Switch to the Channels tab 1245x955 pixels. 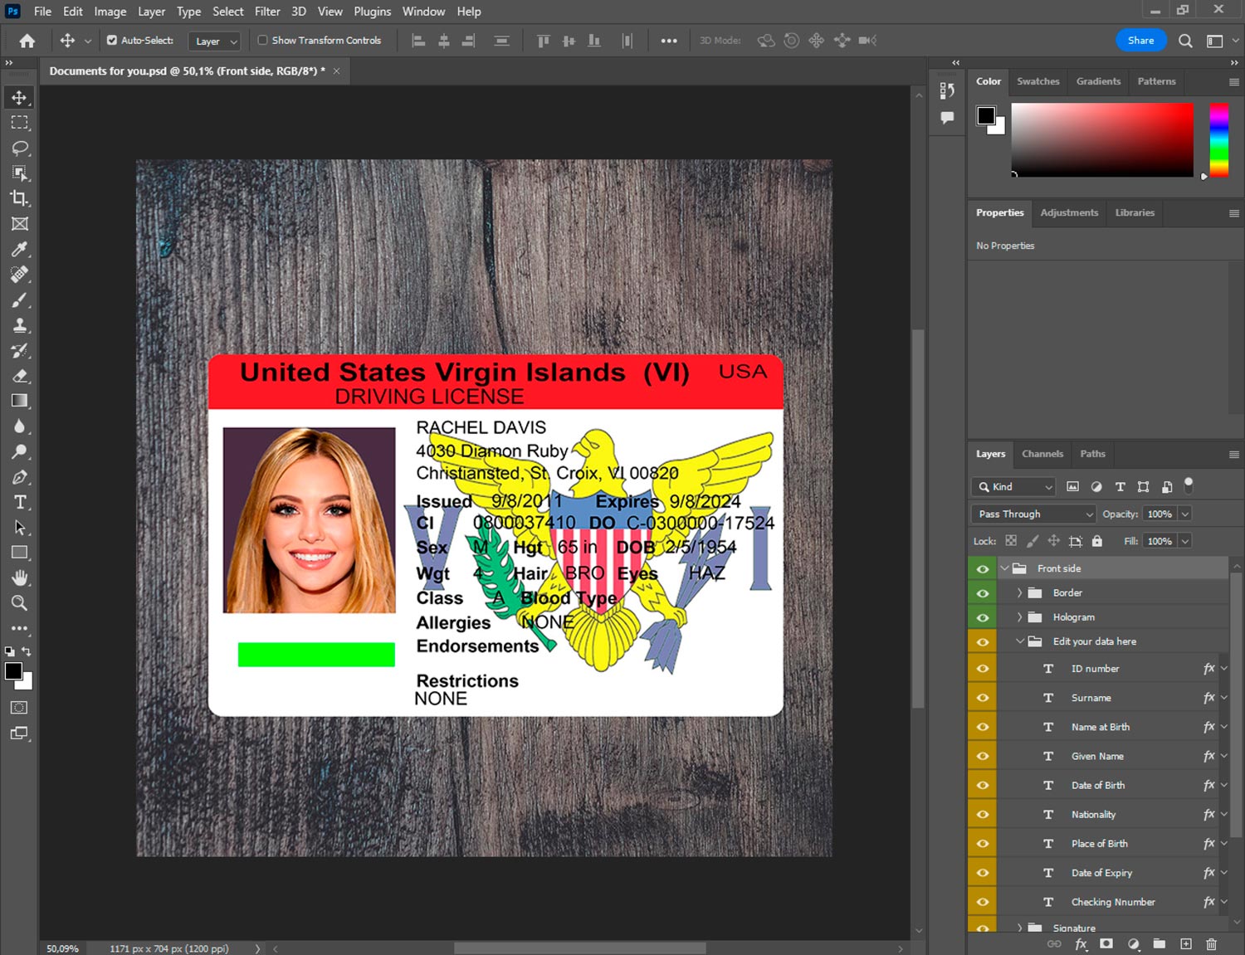[1042, 454]
